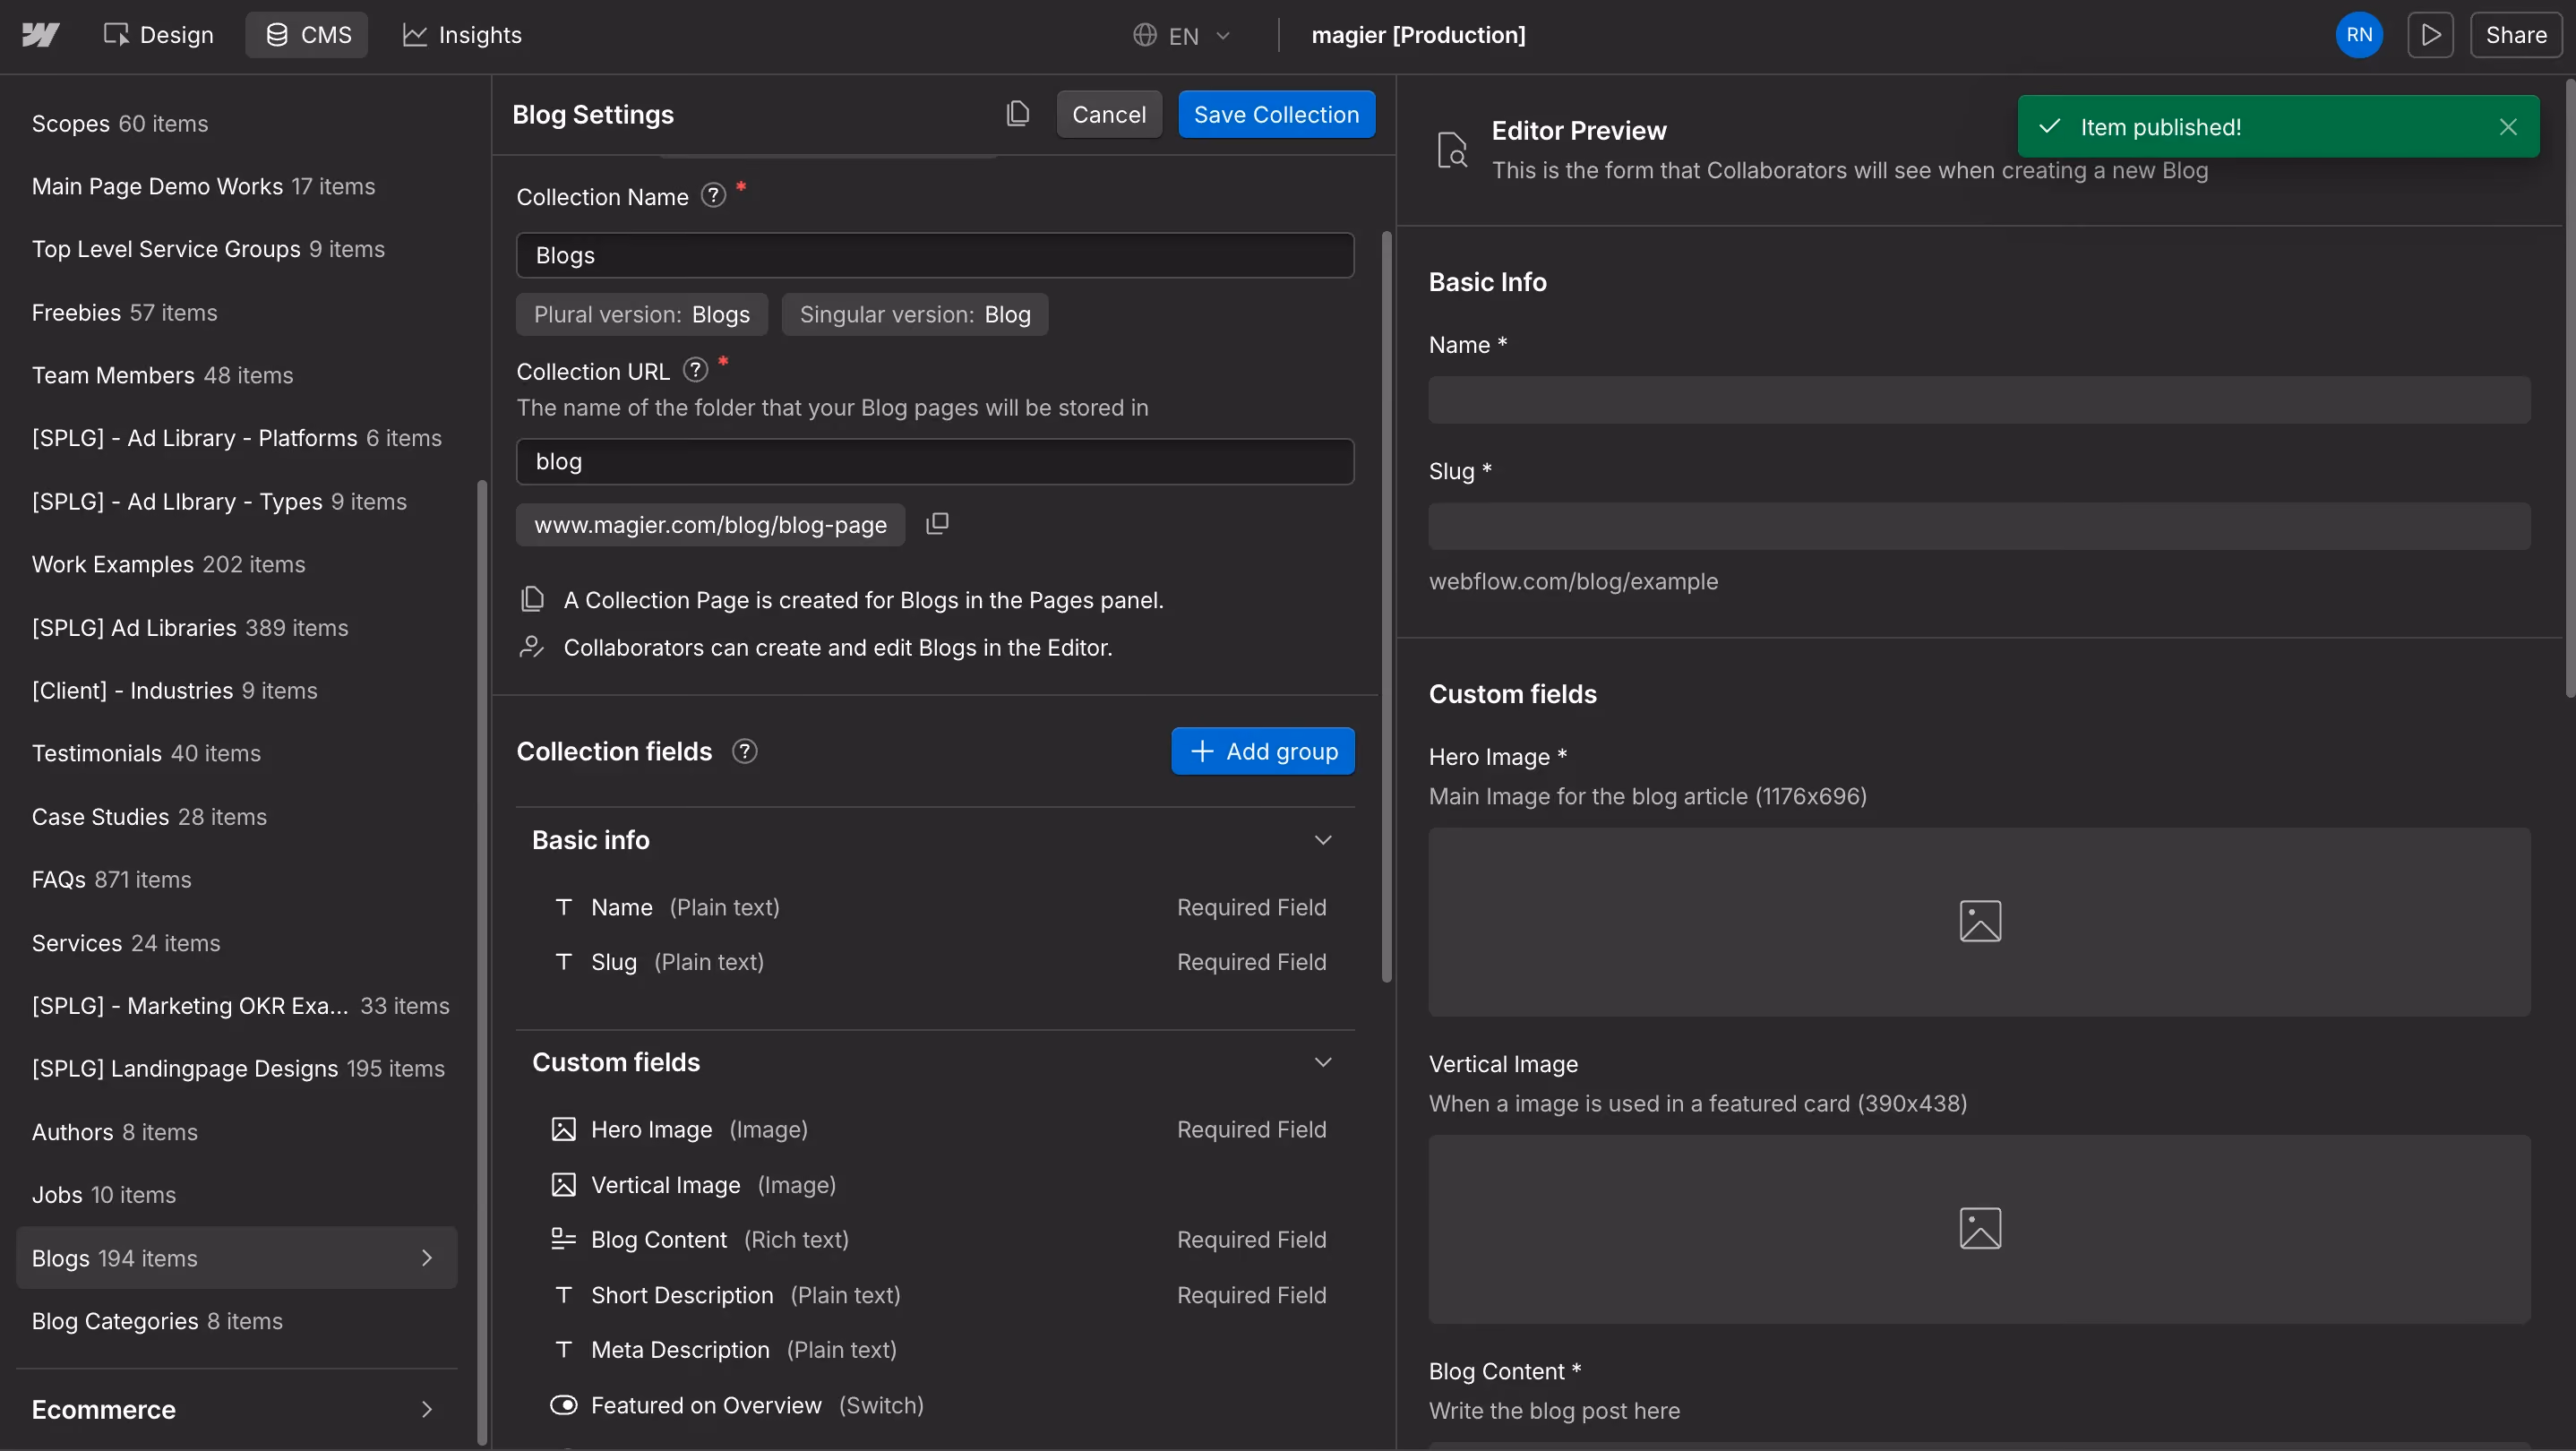Select Main Page Demo Works collection
Image resolution: width=2576 pixels, height=1451 pixels.
(x=236, y=187)
